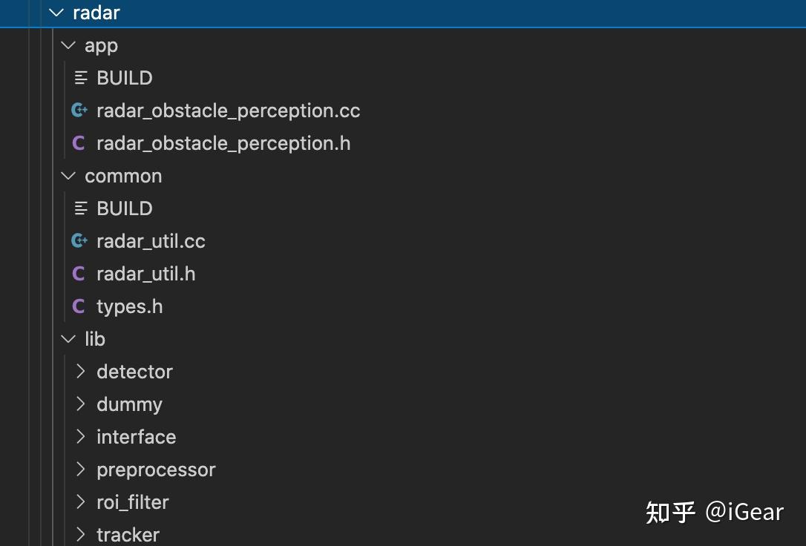Click the C icon beside radar_obstacle_perception.h
This screenshot has height=546, width=806.
(x=79, y=143)
